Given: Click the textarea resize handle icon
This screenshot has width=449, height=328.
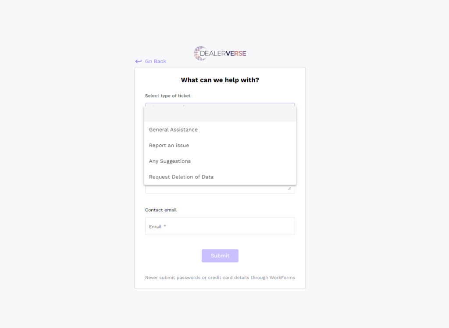Looking at the screenshot, I should point(289,189).
